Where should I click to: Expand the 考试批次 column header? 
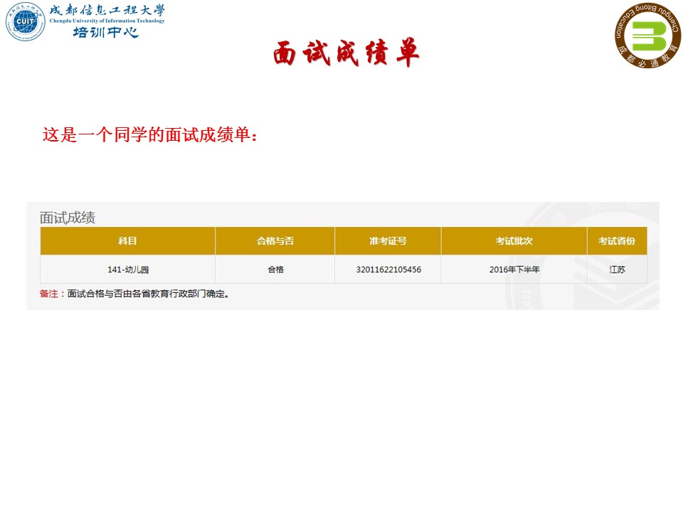512,240
